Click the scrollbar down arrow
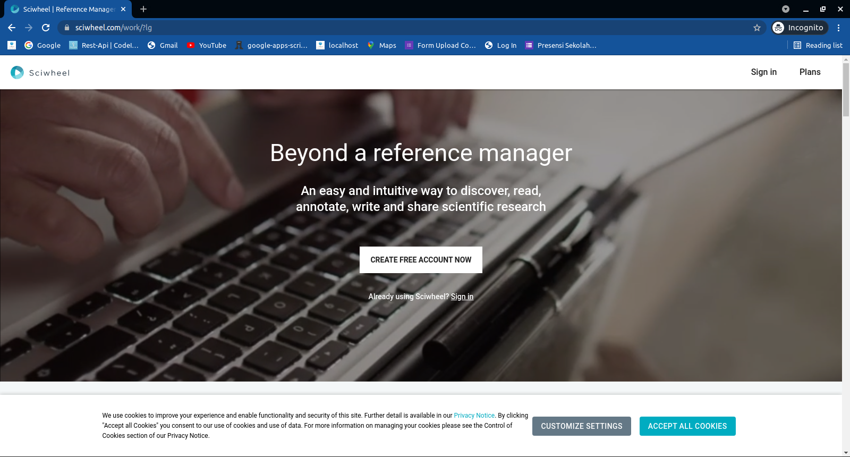The width and height of the screenshot is (850, 457). [846, 453]
